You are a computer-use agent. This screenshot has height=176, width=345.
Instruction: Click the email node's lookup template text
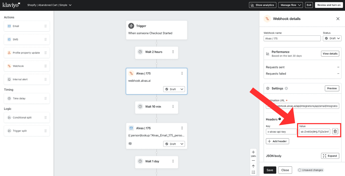click(x=156, y=135)
